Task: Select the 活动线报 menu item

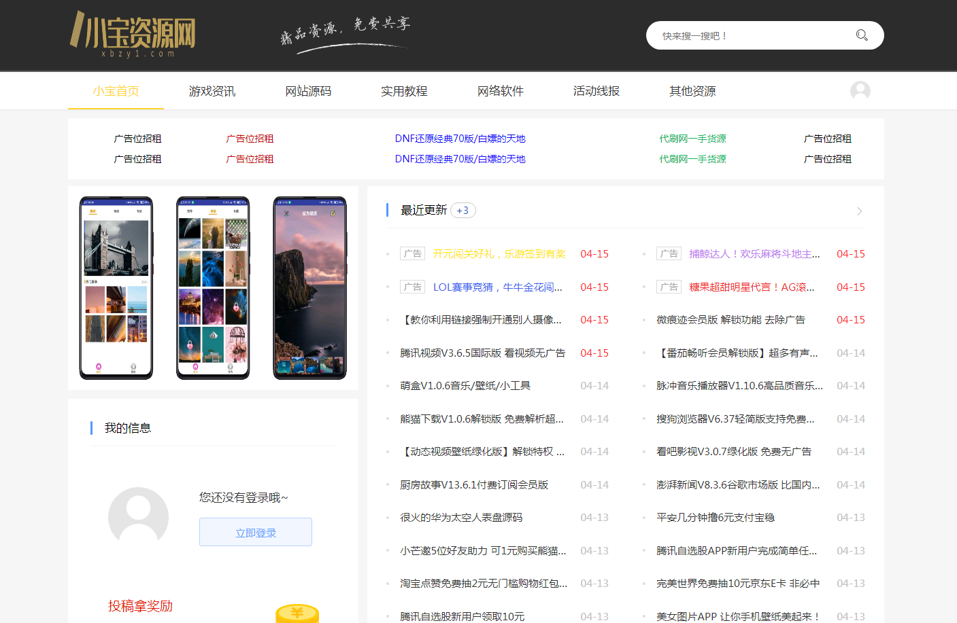Action: pos(596,91)
